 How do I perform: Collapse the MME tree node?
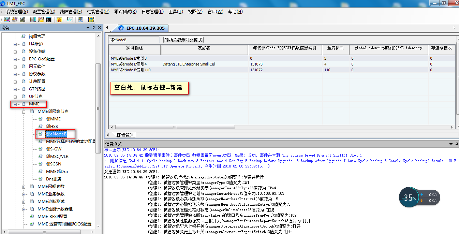(15, 104)
